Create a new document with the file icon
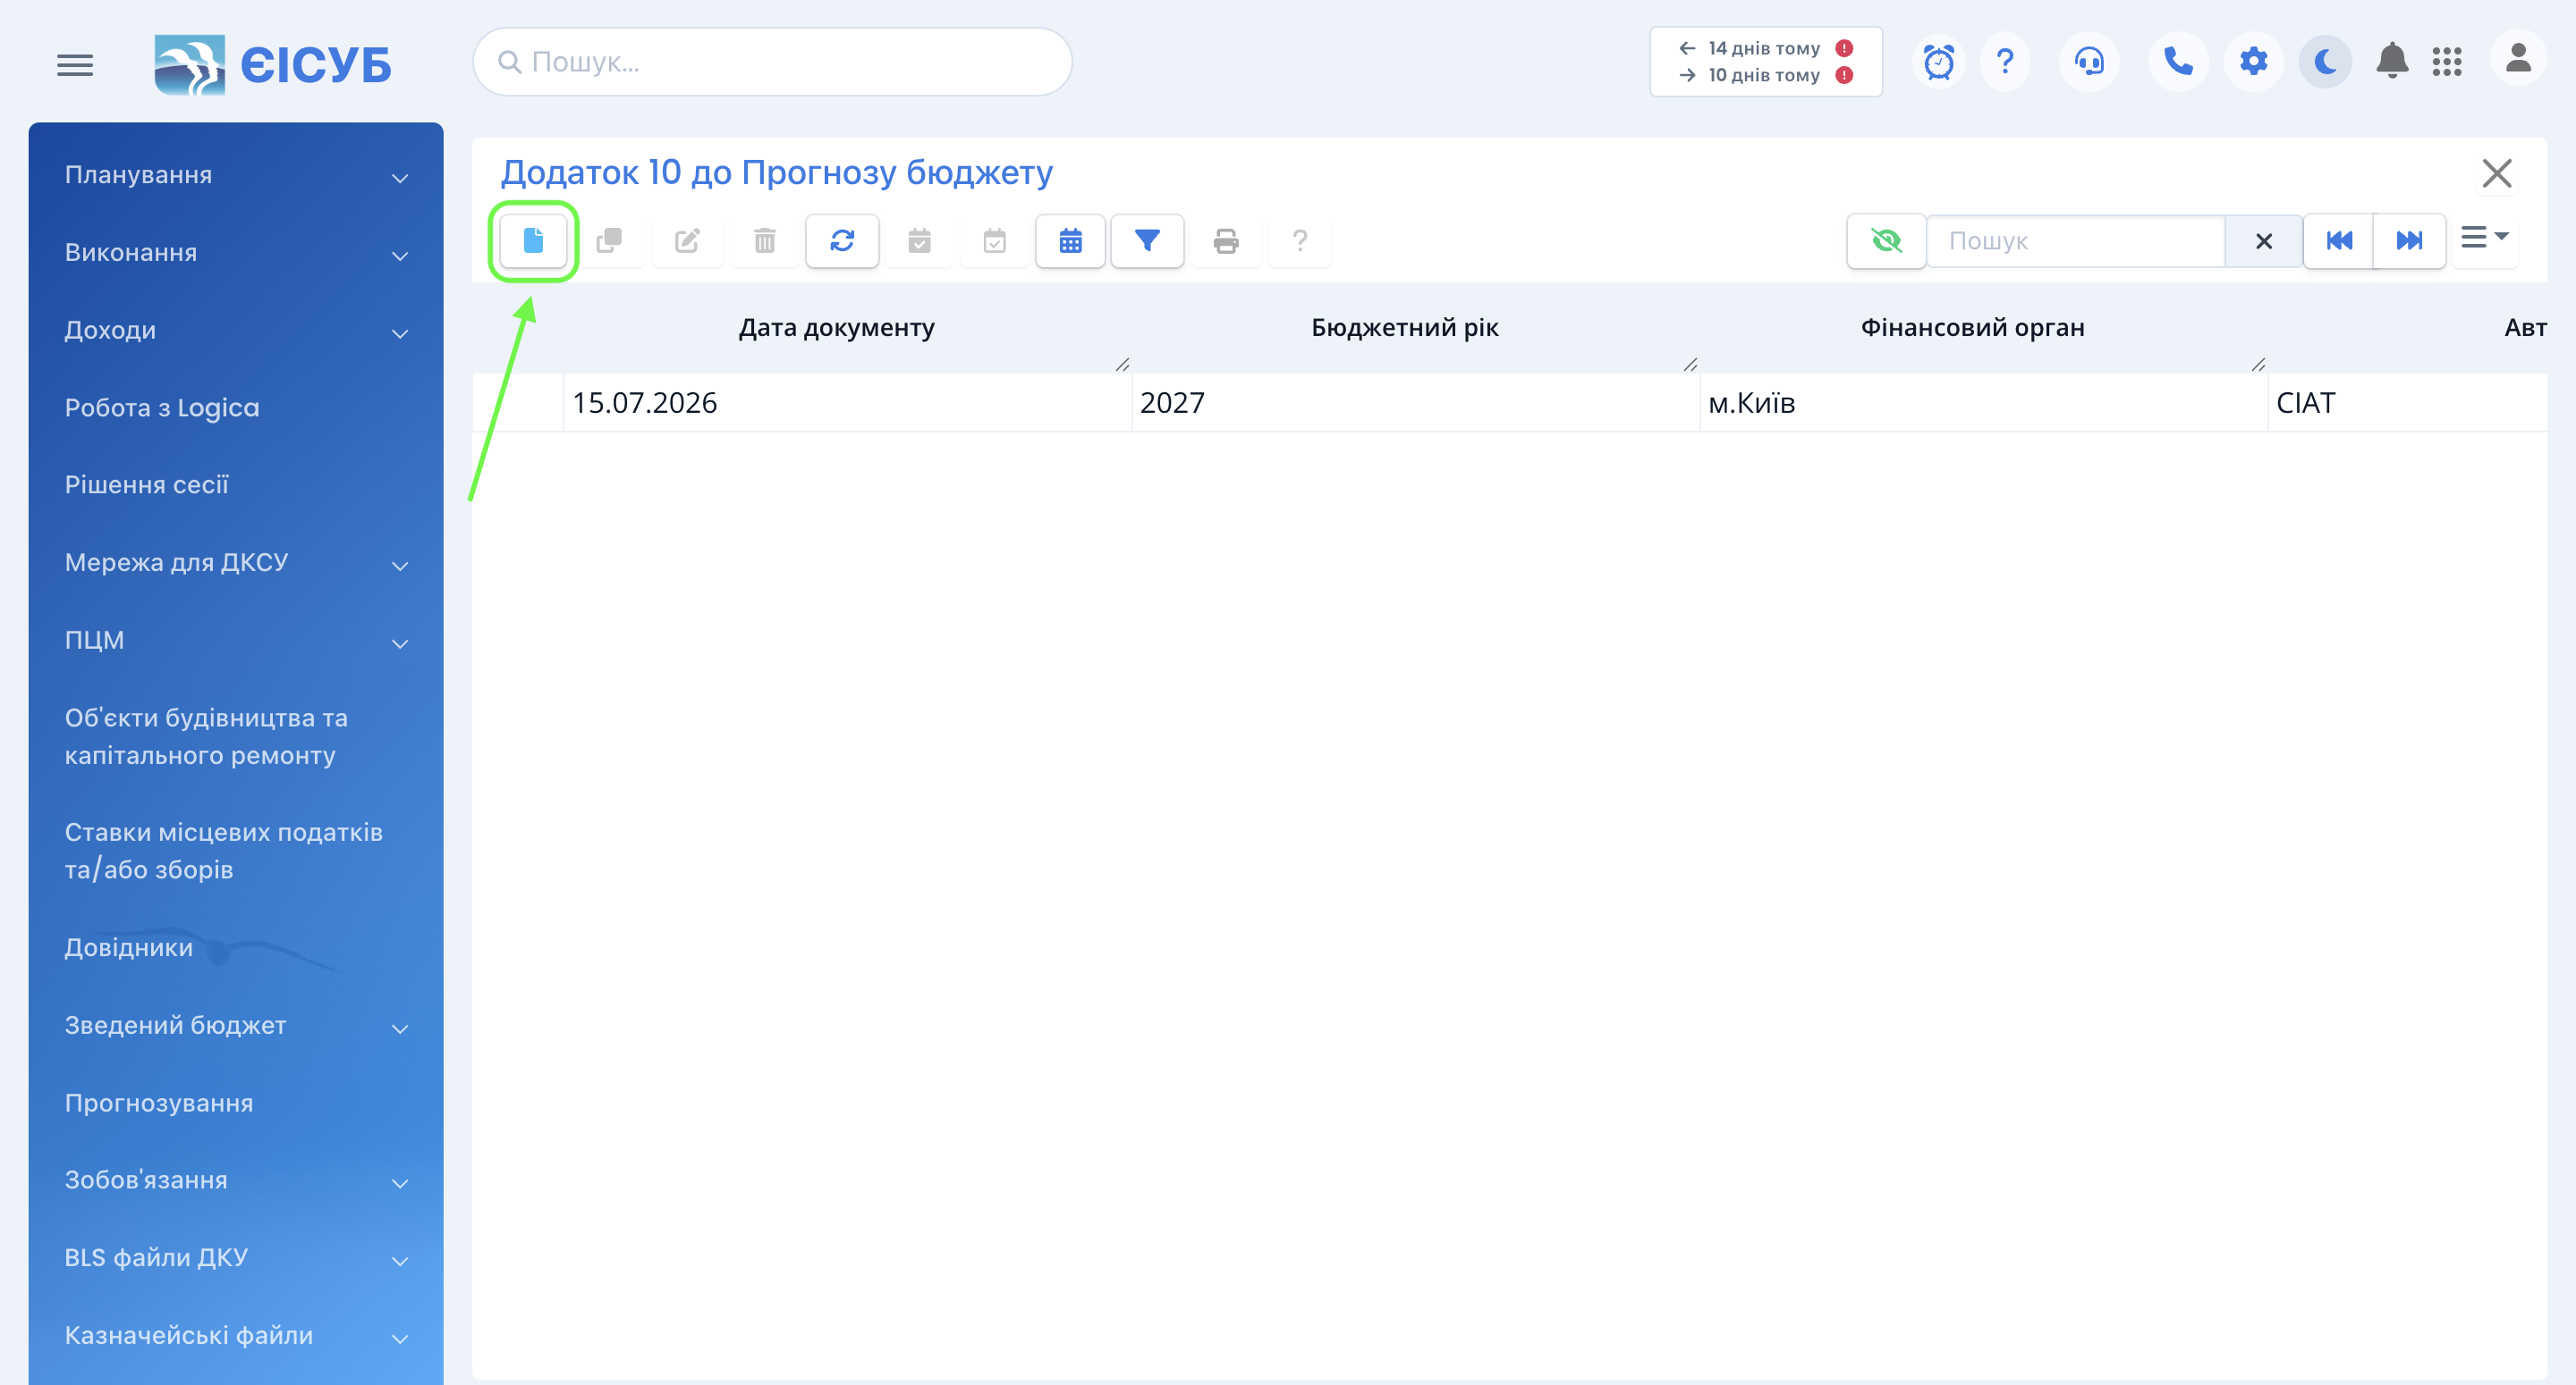 [x=533, y=241]
